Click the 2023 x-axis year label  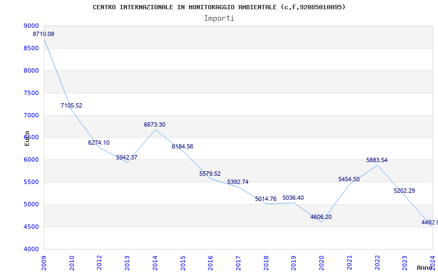point(405,263)
